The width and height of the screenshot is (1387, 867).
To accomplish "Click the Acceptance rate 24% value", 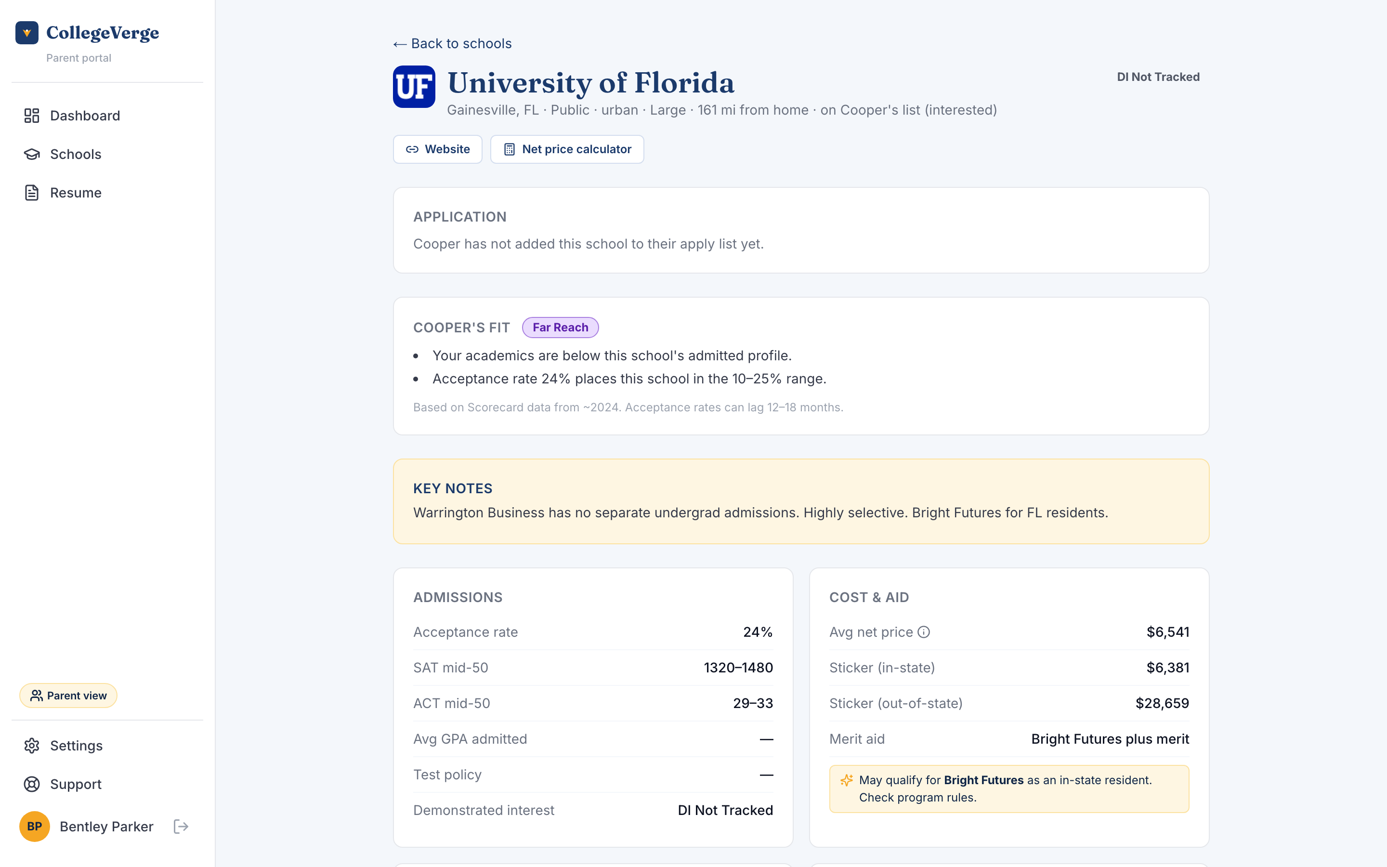I will [x=758, y=632].
